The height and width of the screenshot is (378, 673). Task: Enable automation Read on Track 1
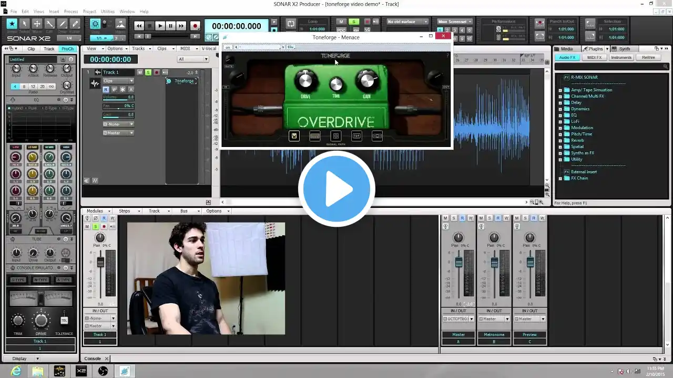(106, 90)
